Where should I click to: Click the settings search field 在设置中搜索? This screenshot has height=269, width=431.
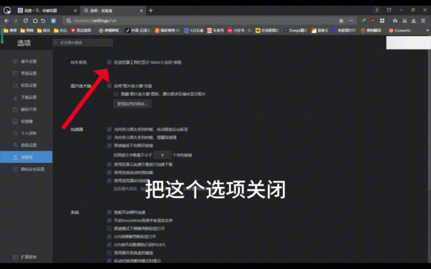click(82, 43)
